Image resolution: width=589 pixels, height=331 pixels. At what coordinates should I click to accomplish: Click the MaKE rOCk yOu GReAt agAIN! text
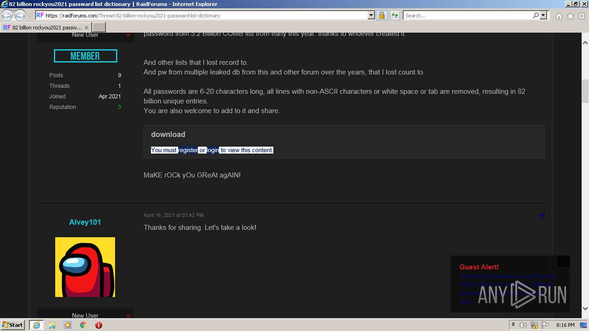(x=192, y=175)
